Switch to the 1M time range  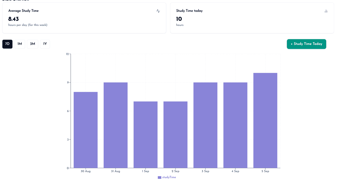click(20, 44)
